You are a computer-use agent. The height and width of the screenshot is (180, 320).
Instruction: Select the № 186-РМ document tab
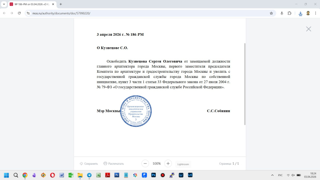pyautogui.click(x=32, y=4)
